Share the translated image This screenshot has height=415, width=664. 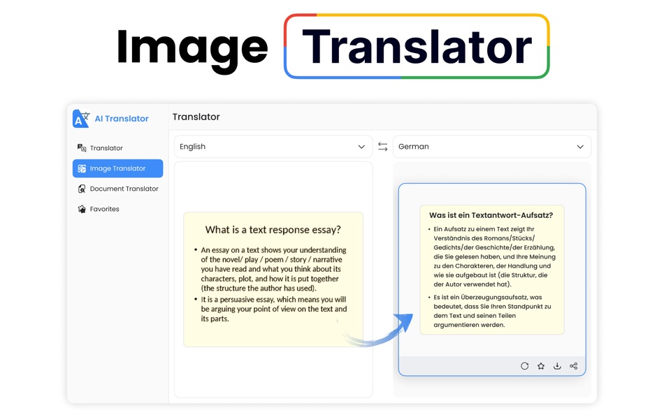573,366
